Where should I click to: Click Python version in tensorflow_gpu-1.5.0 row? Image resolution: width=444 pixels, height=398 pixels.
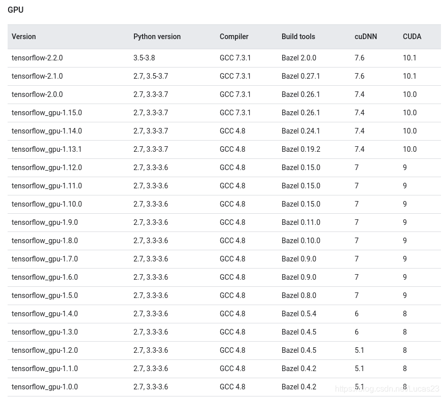(x=151, y=295)
